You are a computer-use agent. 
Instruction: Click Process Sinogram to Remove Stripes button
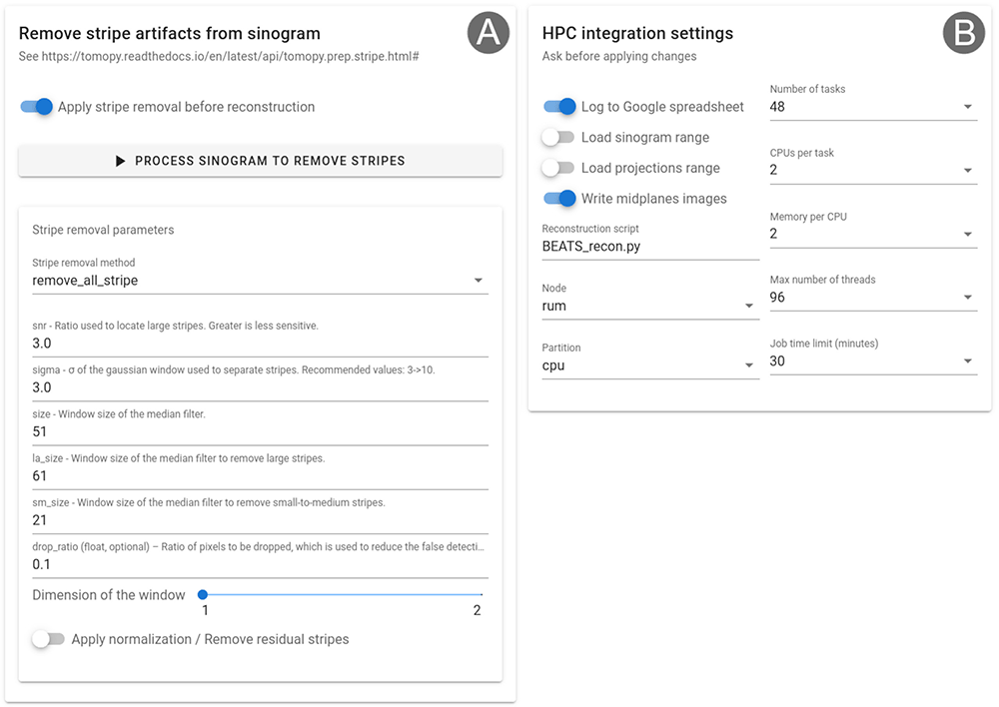click(x=260, y=161)
